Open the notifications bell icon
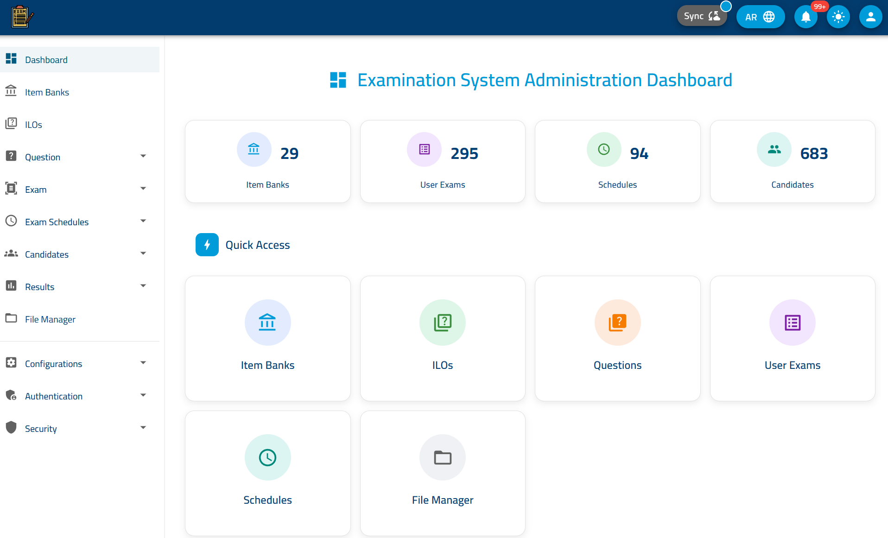The width and height of the screenshot is (888, 538). [x=806, y=16]
